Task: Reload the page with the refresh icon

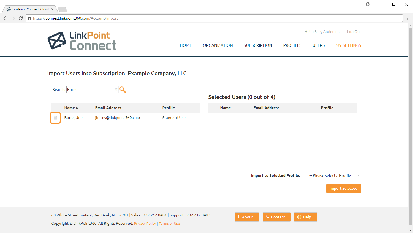Action: click(x=21, y=18)
